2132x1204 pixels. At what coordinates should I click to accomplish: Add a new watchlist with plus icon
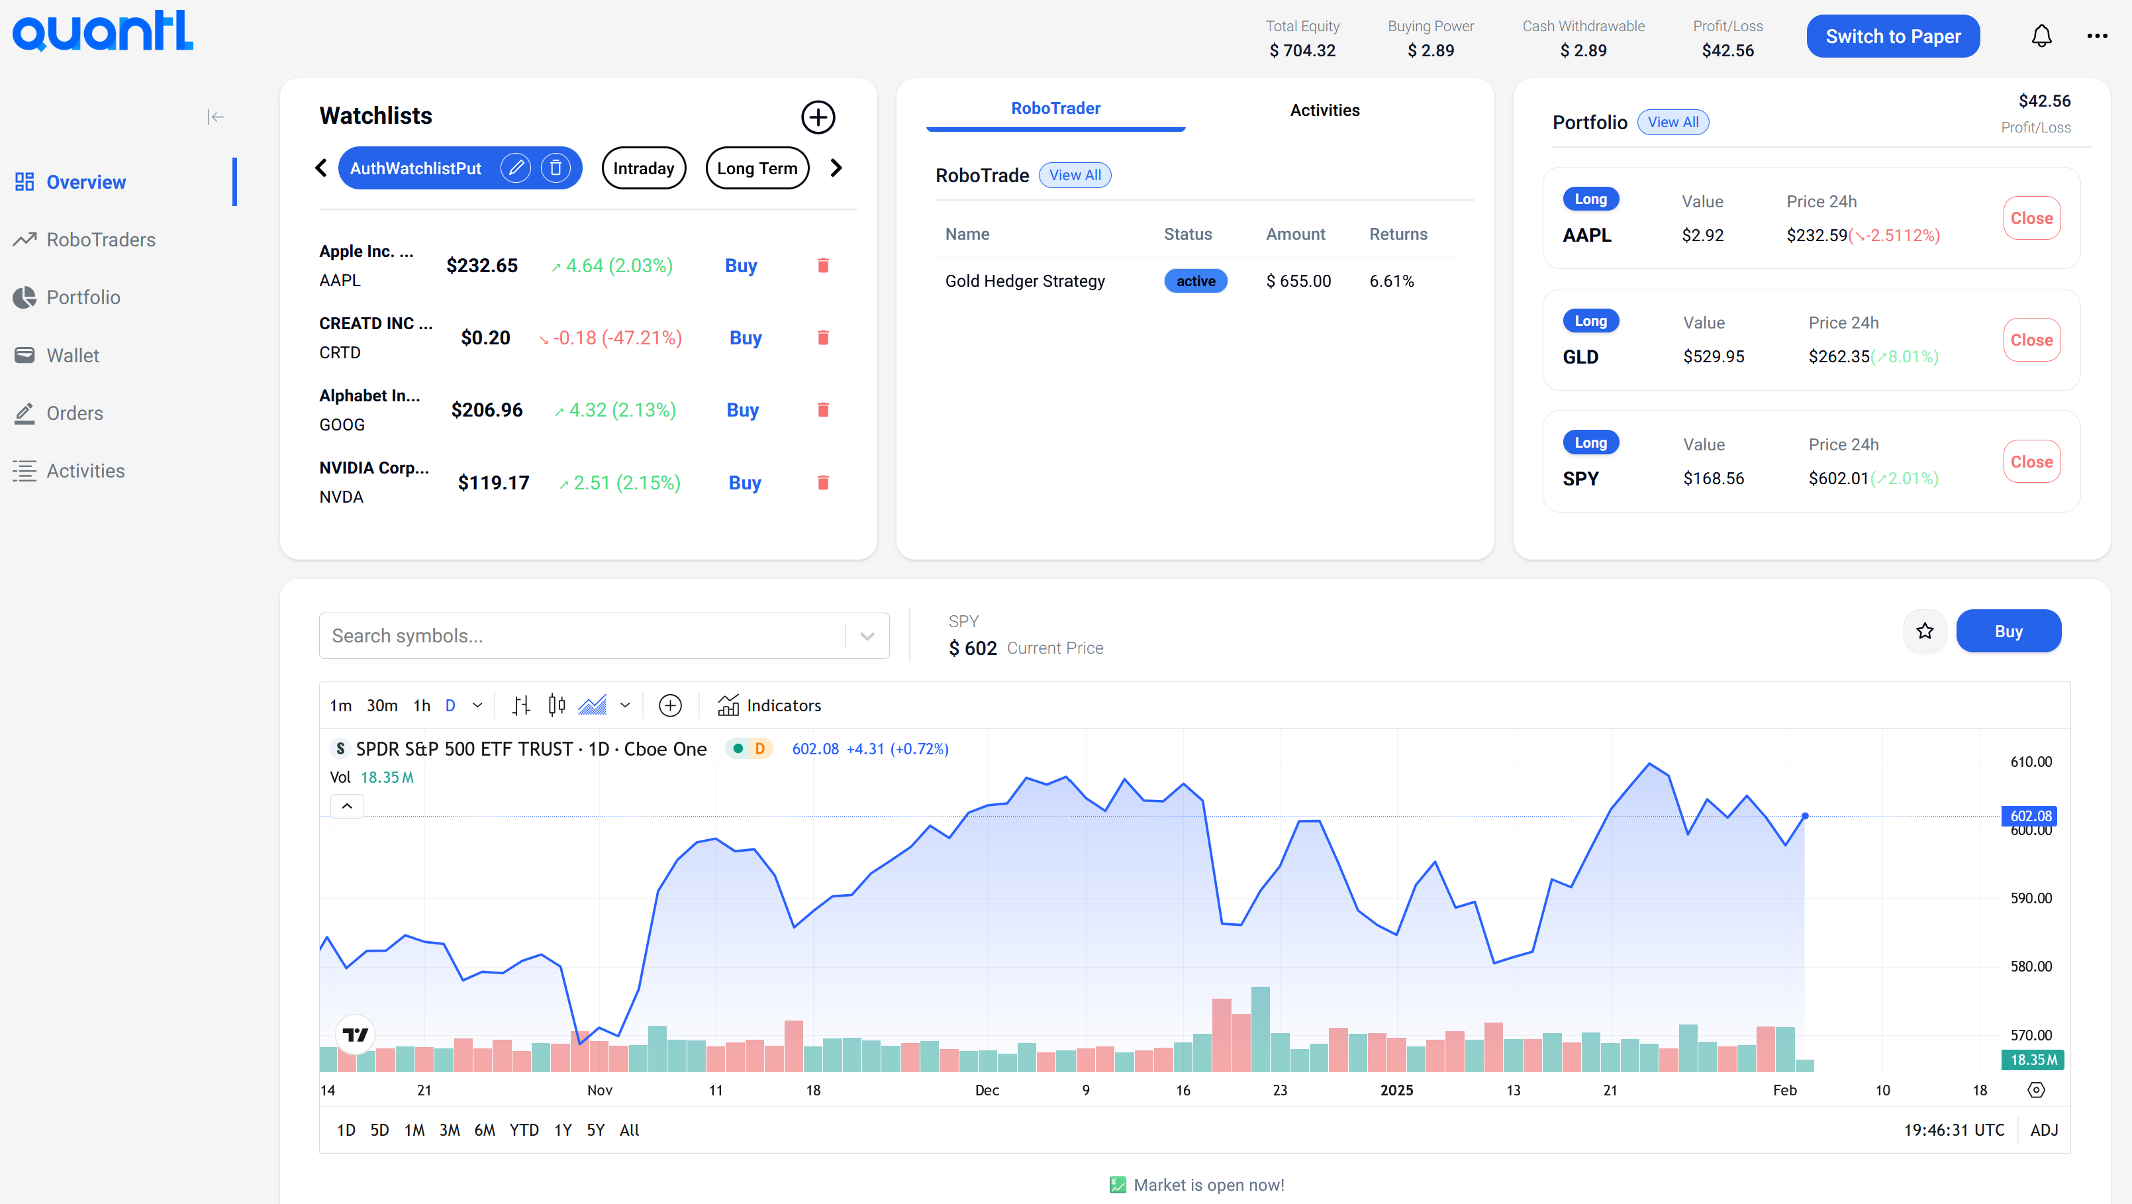818,117
